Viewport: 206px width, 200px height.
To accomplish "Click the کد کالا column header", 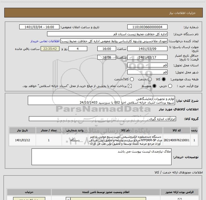I will coord(177,130).
